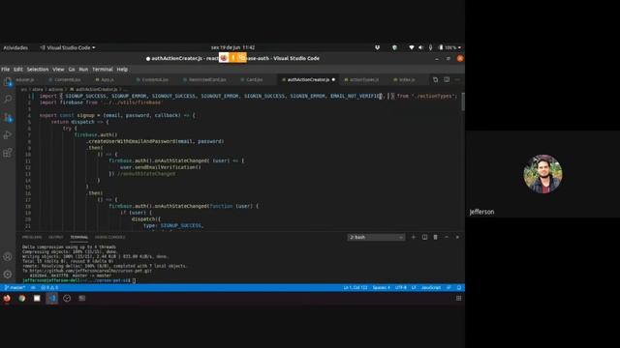Open notifications bell in status bar
This screenshot has height=348, width=620.
458,288
